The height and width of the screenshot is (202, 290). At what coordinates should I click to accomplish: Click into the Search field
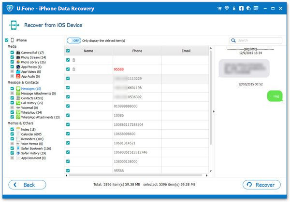[256, 40]
